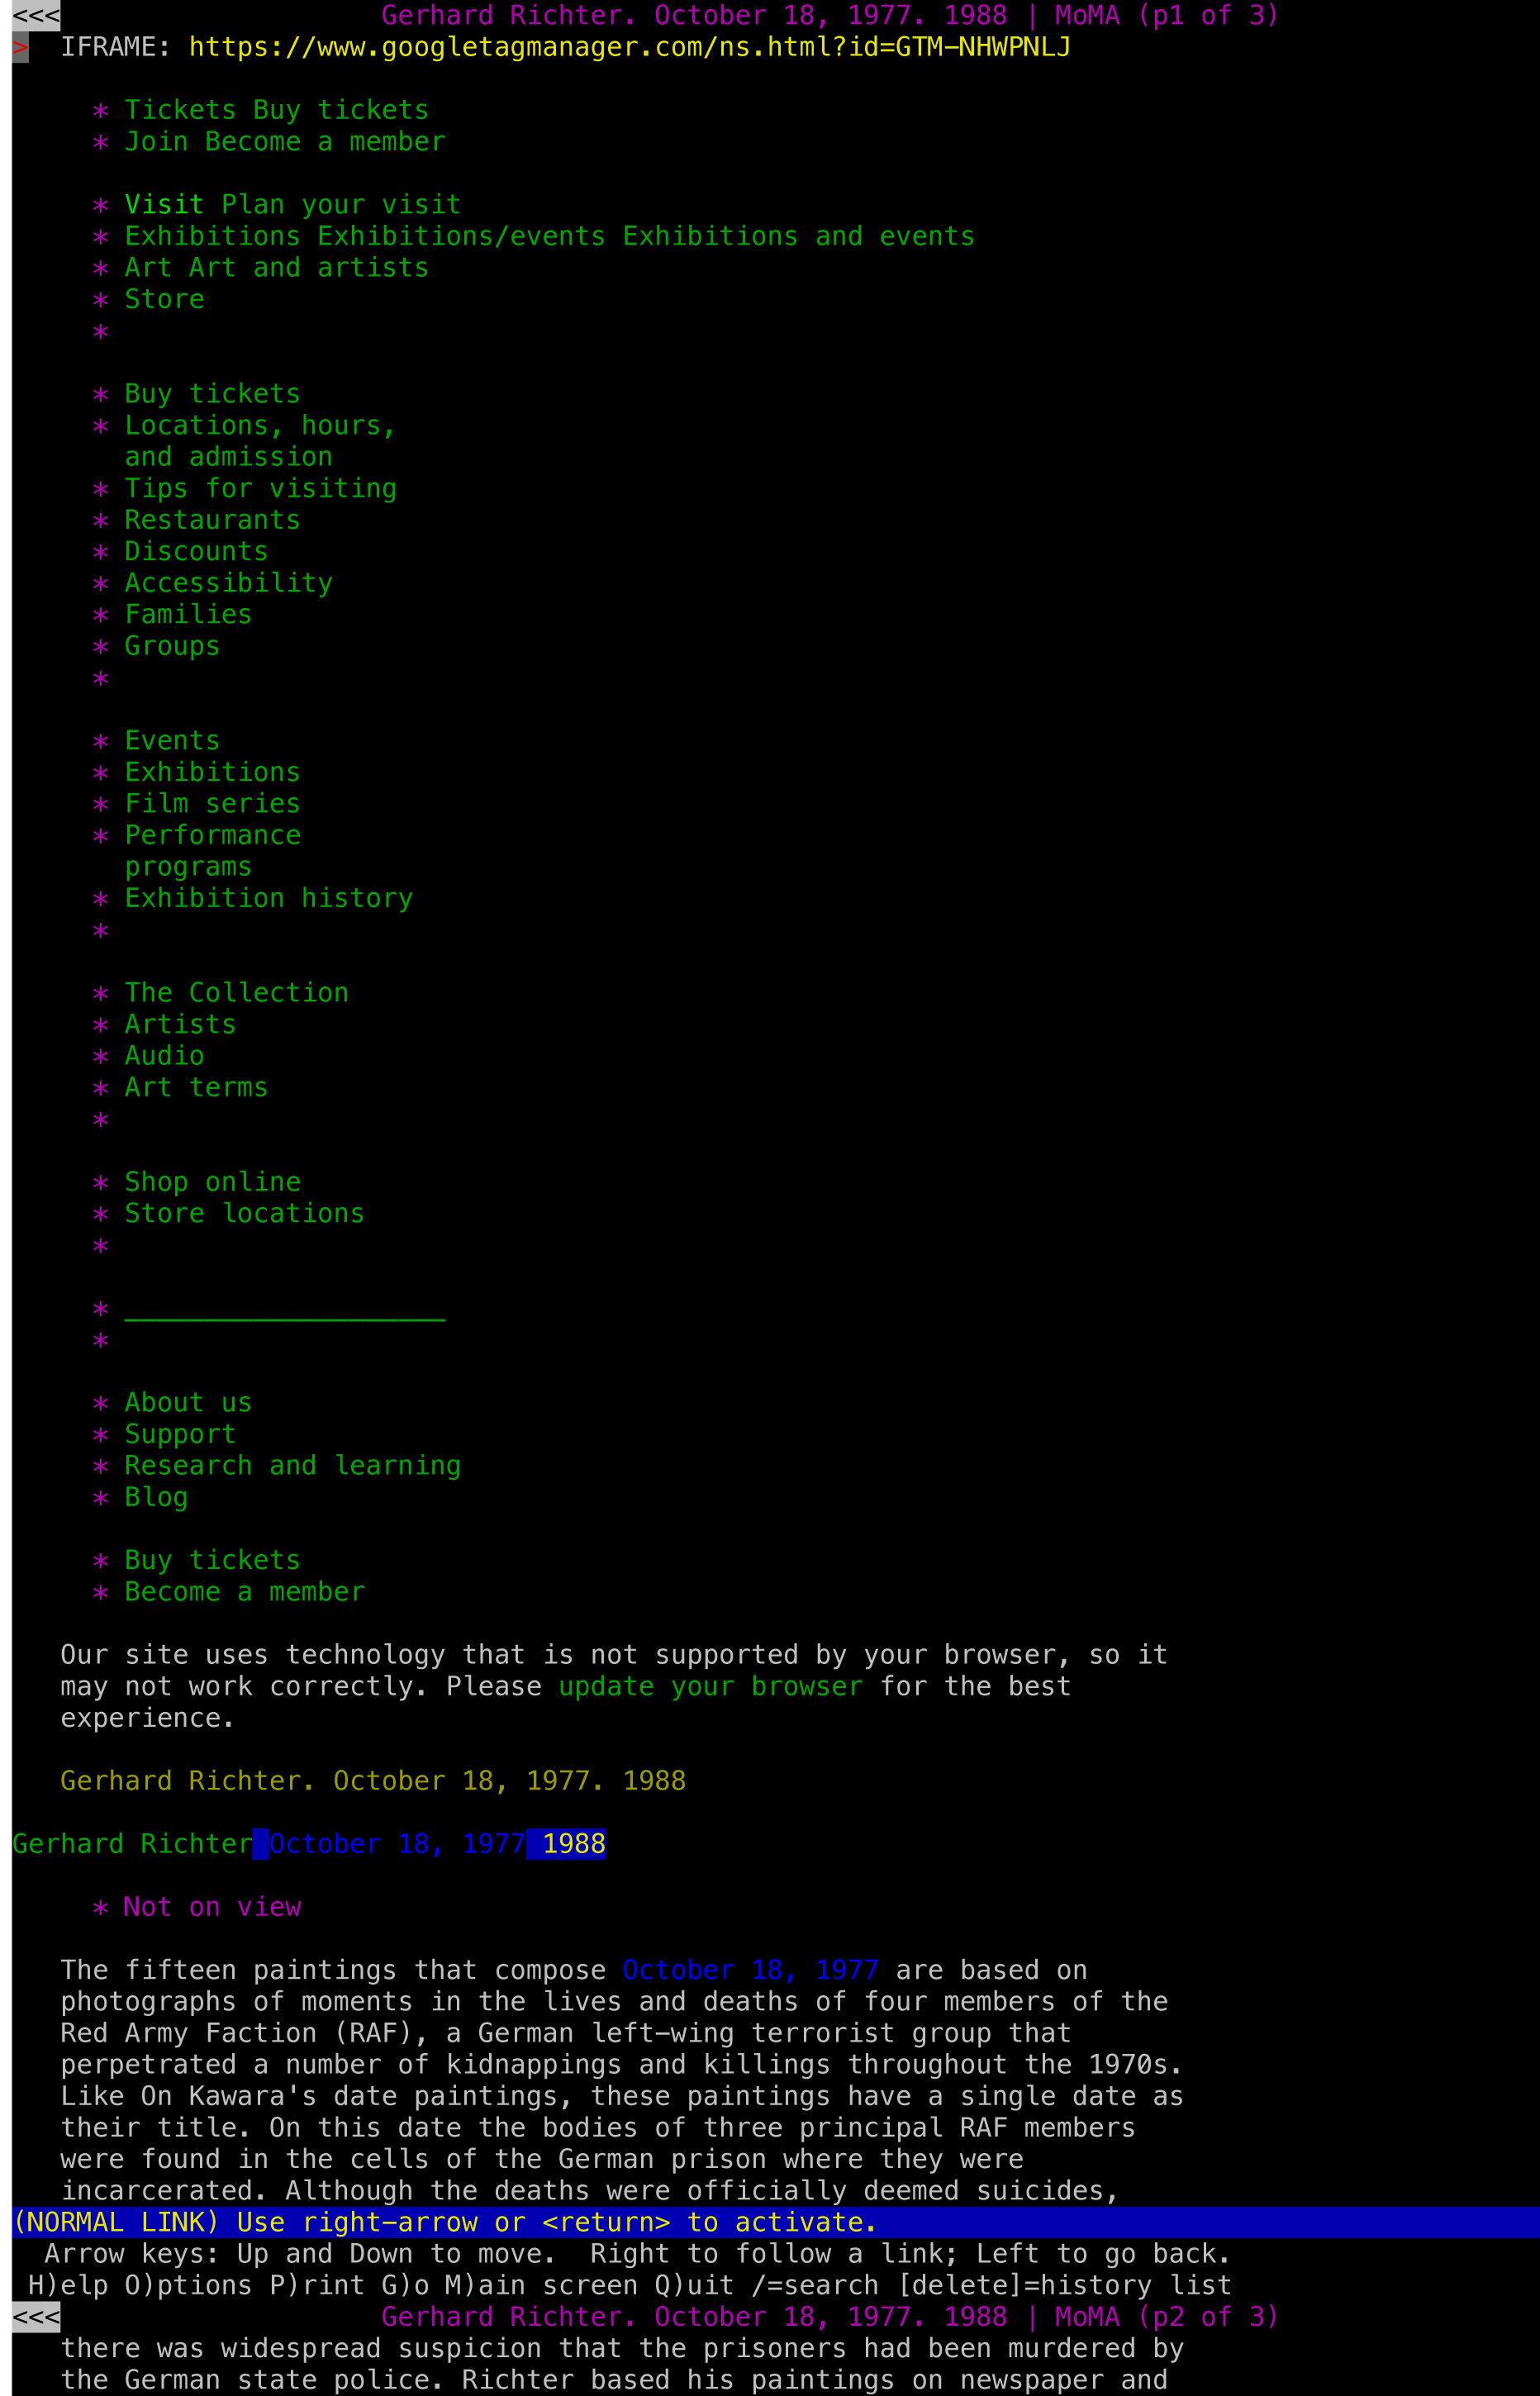Open 'Store locations' link
This screenshot has width=1540, height=2396.
coord(244,1213)
